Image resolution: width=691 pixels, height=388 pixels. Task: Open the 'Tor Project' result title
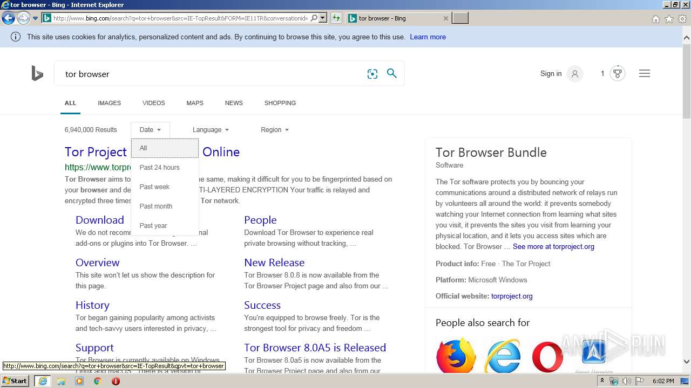pyautogui.click(x=96, y=152)
